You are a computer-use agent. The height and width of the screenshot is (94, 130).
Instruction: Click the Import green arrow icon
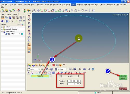pyautogui.click(x=14, y=10)
